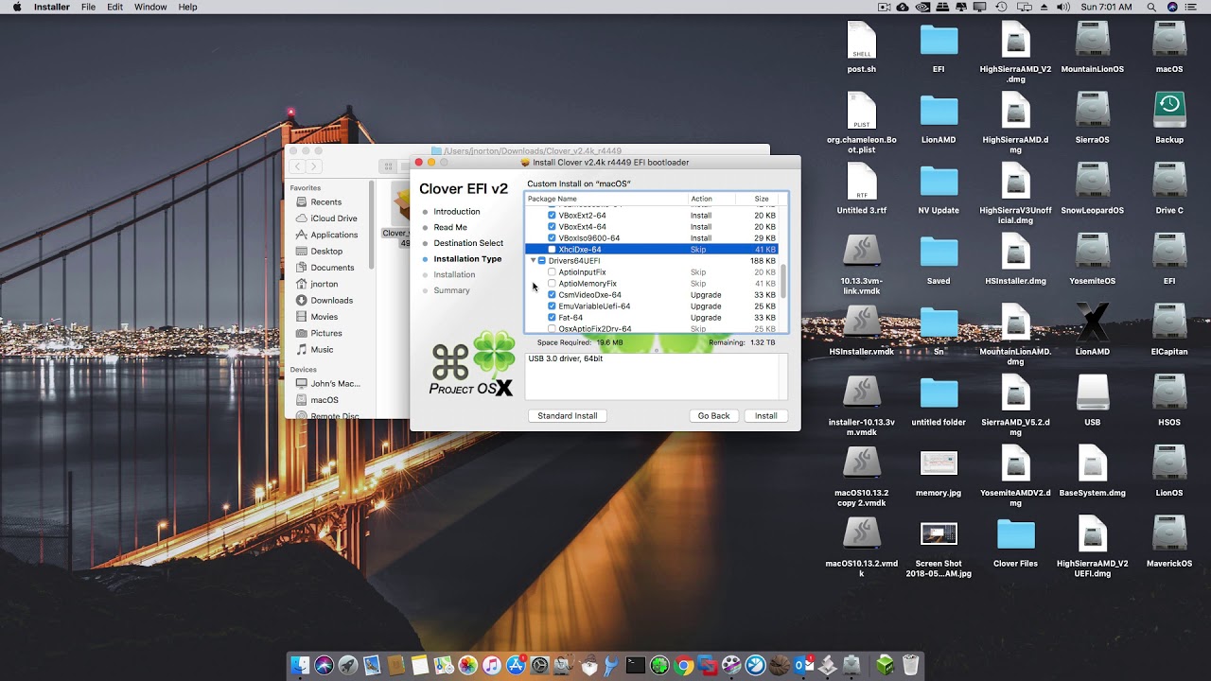
Task: Uncheck VBoxExt4-64 package
Action: click(x=552, y=227)
